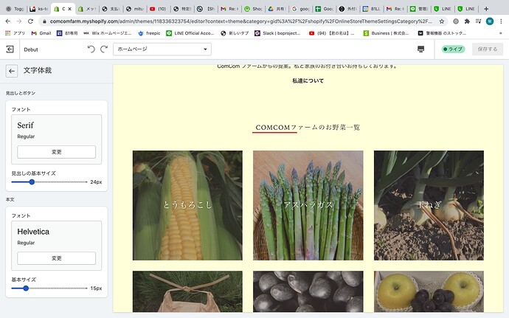This screenshot has height=318, width=509.
Task: Click the 保存する save button
Action: (488, 49)
